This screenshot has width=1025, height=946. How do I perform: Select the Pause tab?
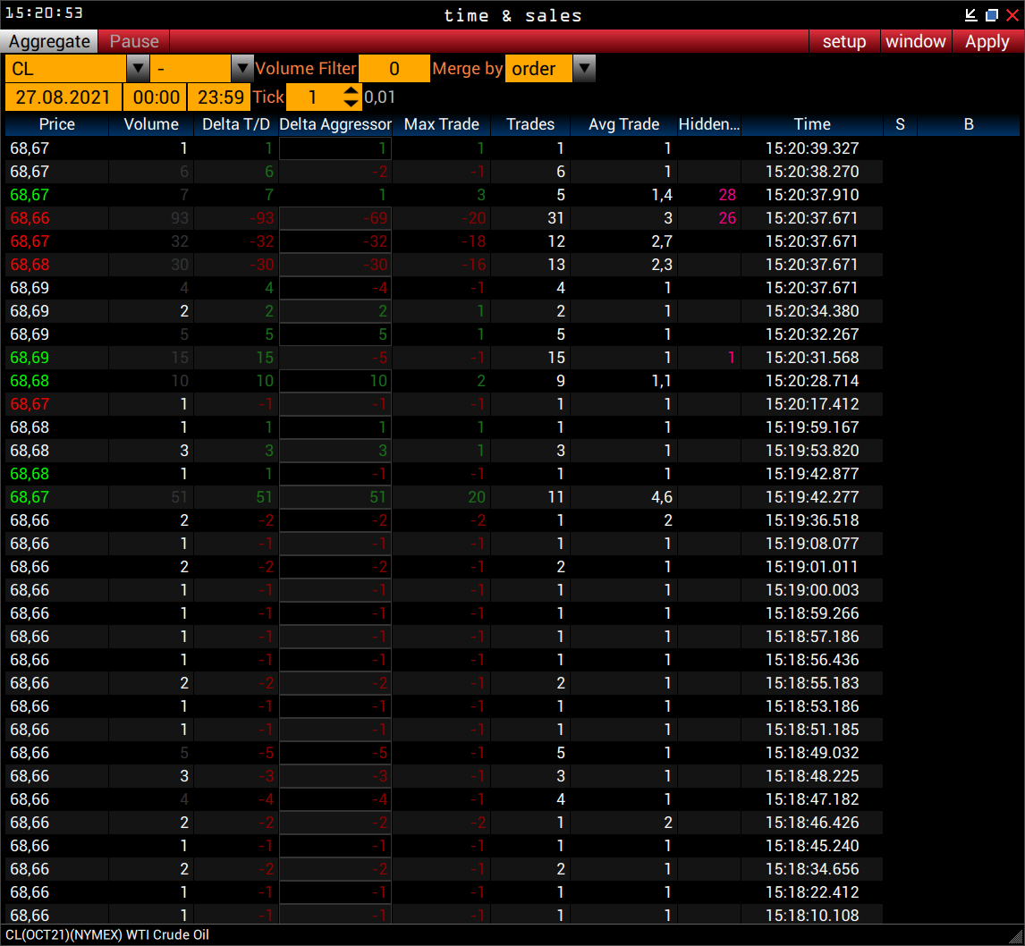point(132,41)
